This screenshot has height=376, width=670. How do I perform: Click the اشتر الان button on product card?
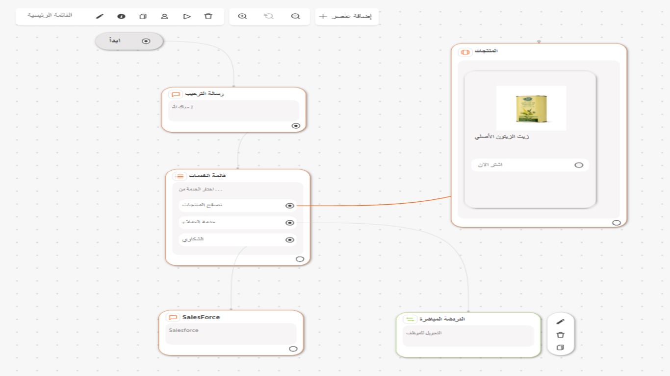pos(530,165)
